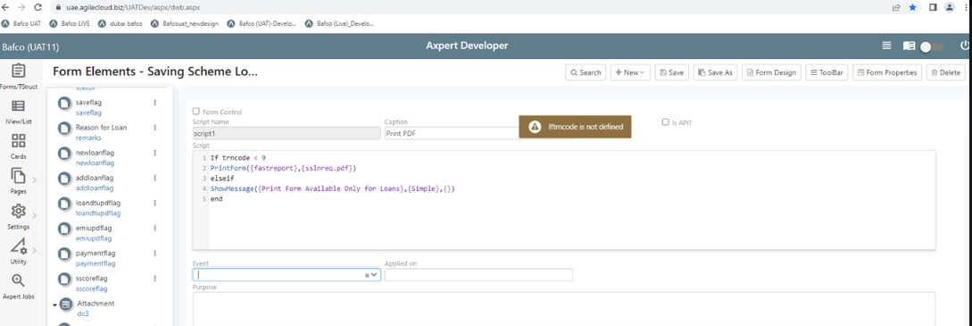Expand the Utility sidebar chevron
The width and height of the screenshot is (972, 326).
click(34, 250)
